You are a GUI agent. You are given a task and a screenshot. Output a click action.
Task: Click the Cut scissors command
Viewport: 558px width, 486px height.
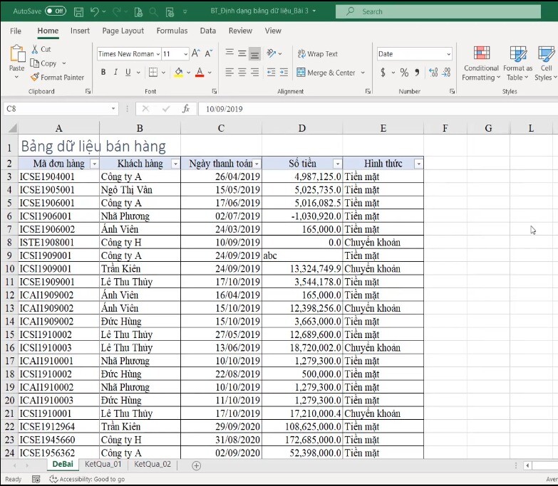[x=41, y=49]
